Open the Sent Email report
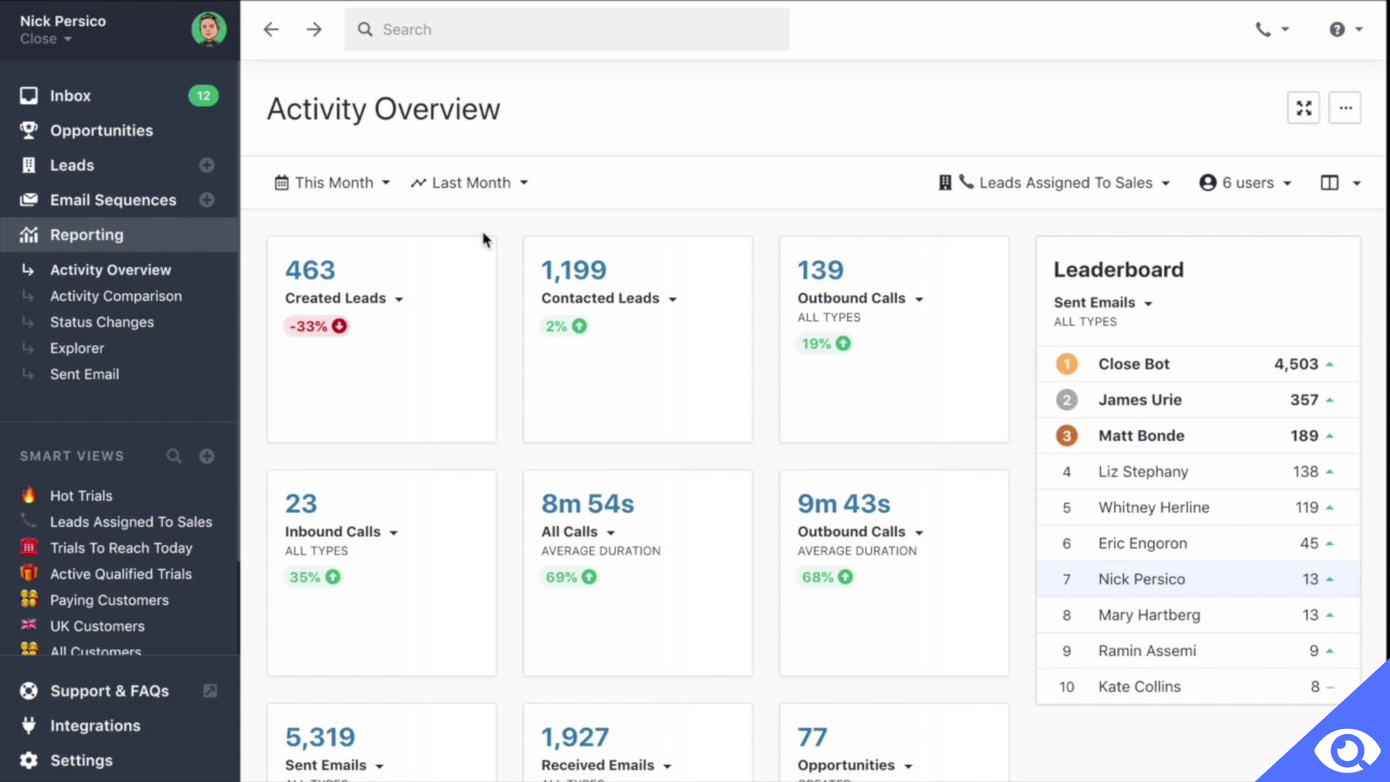Screen dimensions: 1390x782 pyautogui.click(x=85, y=374)
